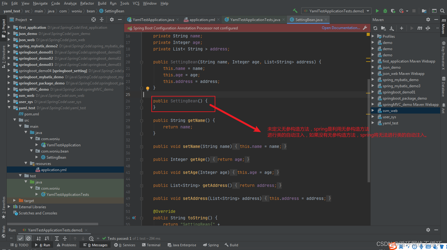The image size is (447, 250).
Task: Click the Open Documentation link
Action: (x=341, y=28)
